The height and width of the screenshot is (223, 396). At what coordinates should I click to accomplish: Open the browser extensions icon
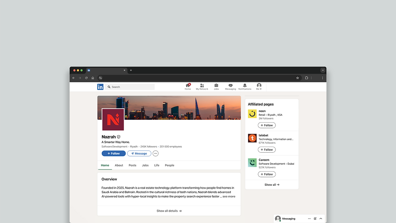coord(306,78)
